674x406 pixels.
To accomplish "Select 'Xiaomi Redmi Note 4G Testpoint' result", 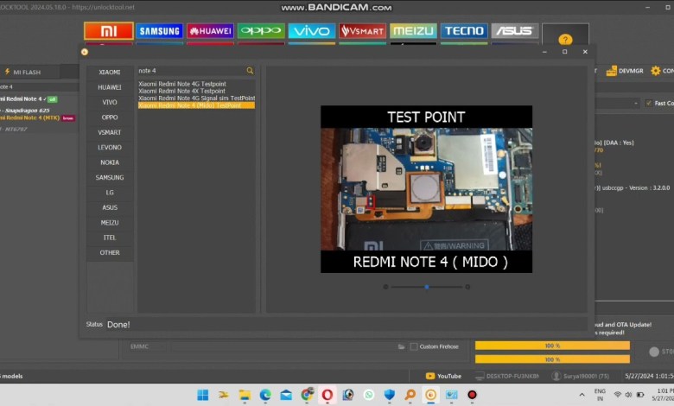I will [x=182, y=84].
